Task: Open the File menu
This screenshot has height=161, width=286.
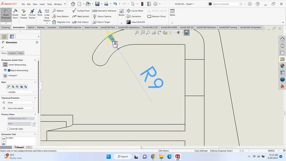Action: [x=23, y=4]
